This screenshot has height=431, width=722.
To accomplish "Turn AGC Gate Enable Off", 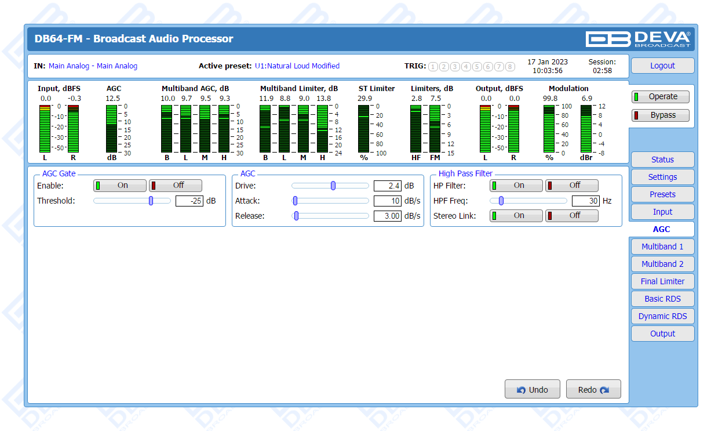I will [x=176, y=186].
